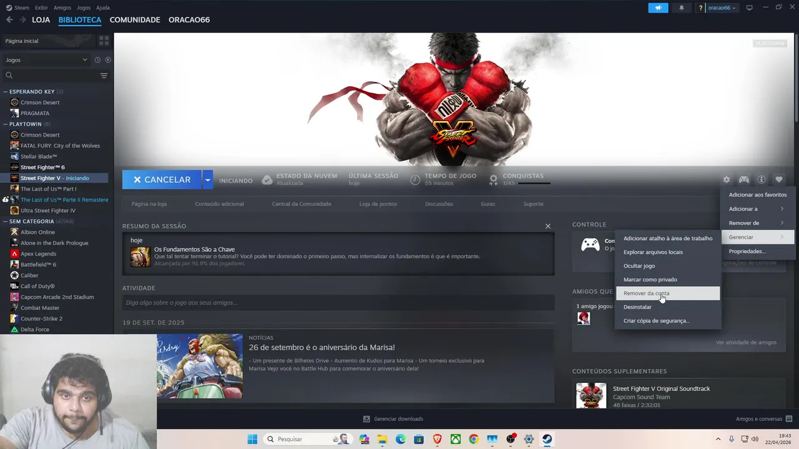Open Big Picture mode icon in title bar
799x449 pixels.
click(750, 7)
